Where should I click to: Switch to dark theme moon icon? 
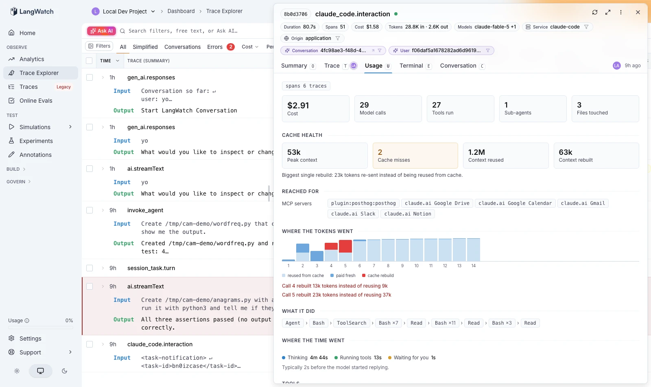tap(64, 371)
